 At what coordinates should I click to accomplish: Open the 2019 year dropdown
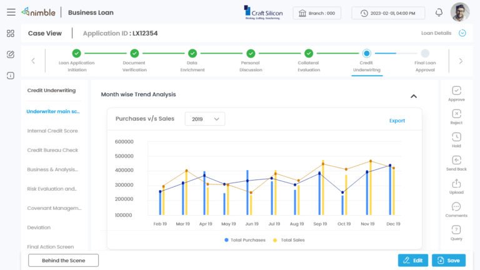(205, 119)
